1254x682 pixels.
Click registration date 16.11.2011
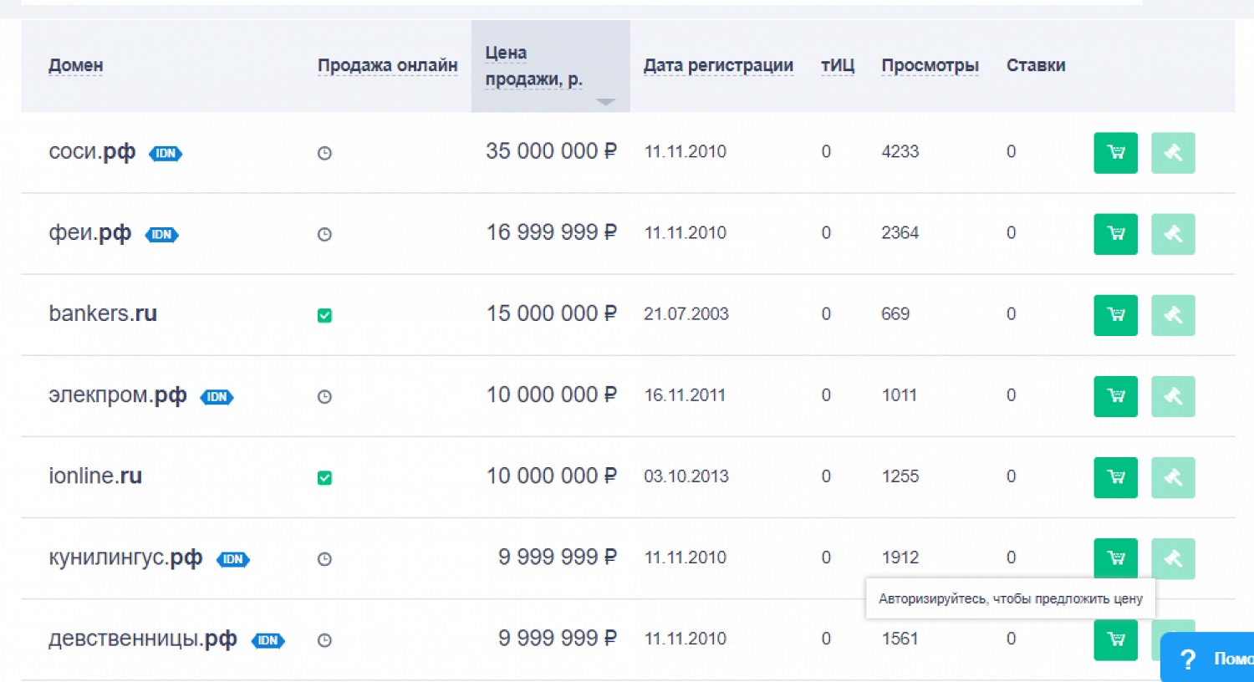[x=685, y=395]
